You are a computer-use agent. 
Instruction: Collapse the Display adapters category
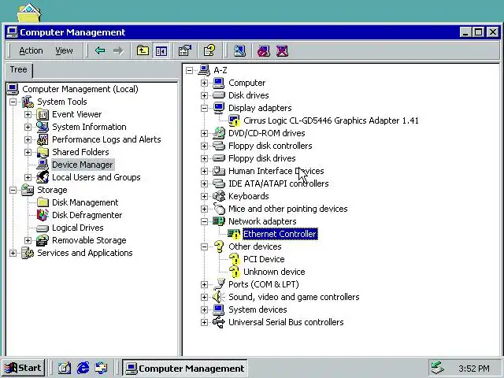pos(204,108)
